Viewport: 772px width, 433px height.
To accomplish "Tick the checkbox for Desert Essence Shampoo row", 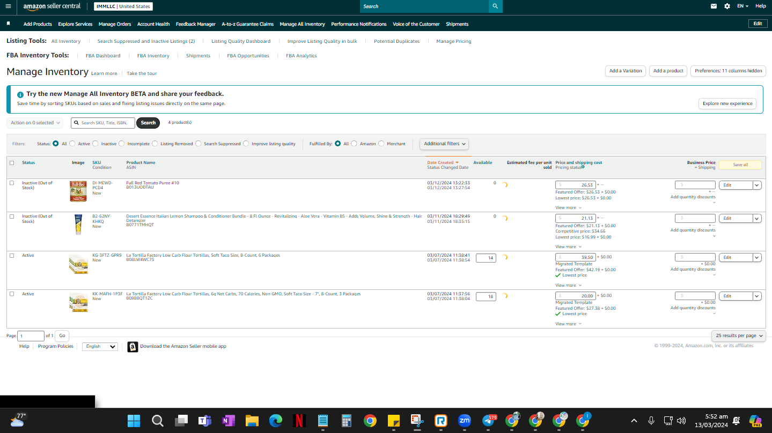I will (x=12, y=216).
